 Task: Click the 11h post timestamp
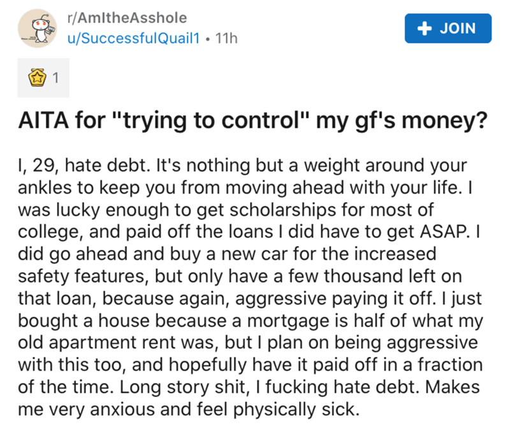(228, 38)
